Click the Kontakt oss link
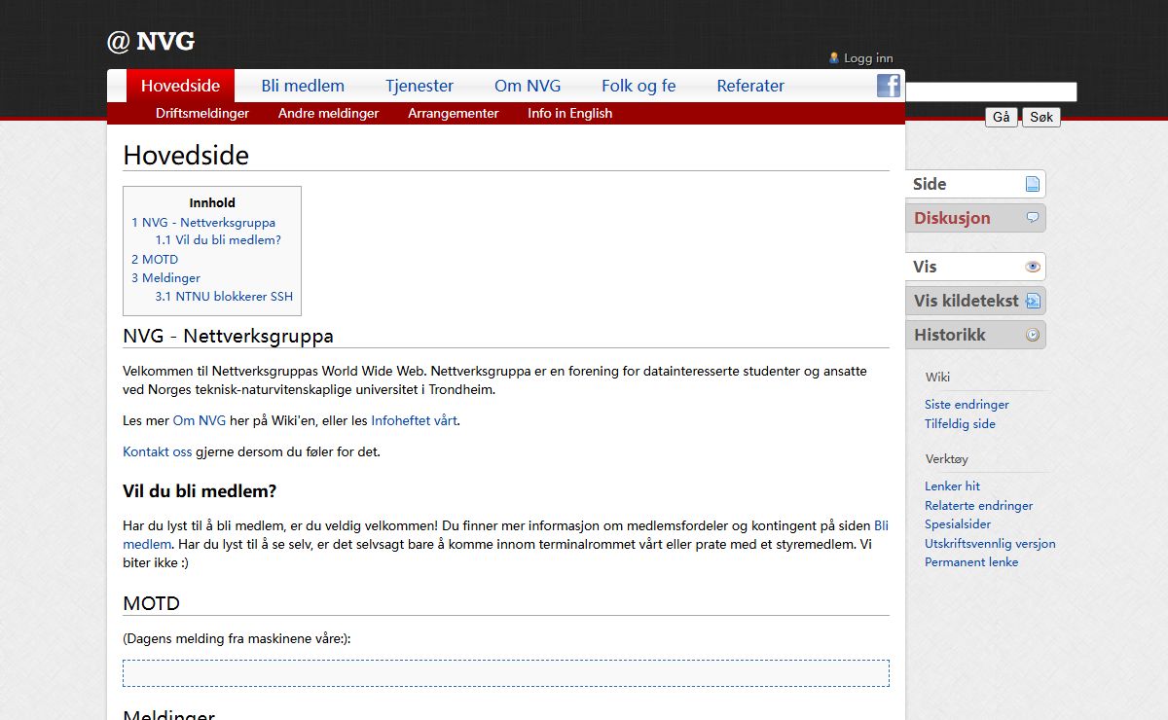This screenshot has width=1168, height=720. click(158, 451)
